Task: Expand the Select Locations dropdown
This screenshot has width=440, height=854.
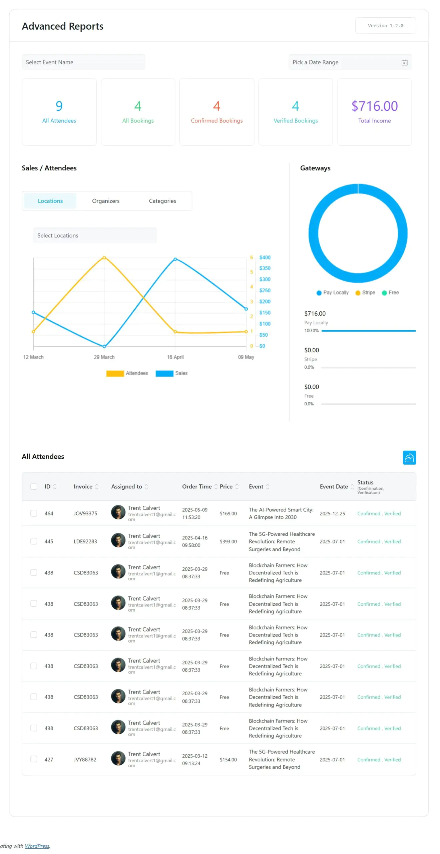Action: click(x=95, y=235)
